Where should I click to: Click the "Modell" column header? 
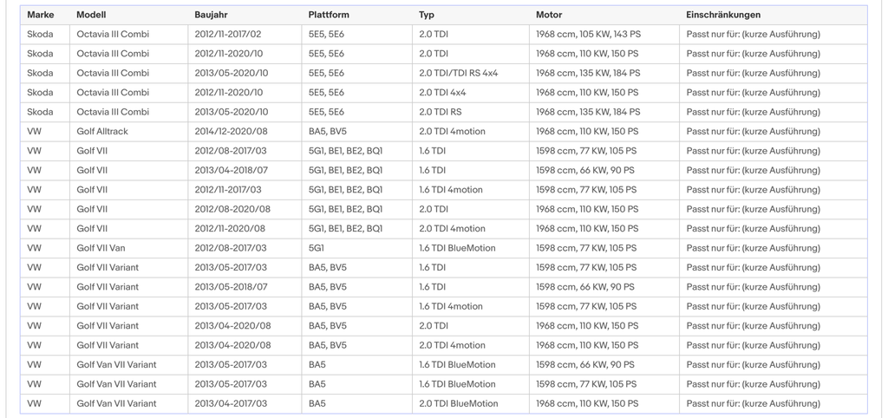point(91,15)
